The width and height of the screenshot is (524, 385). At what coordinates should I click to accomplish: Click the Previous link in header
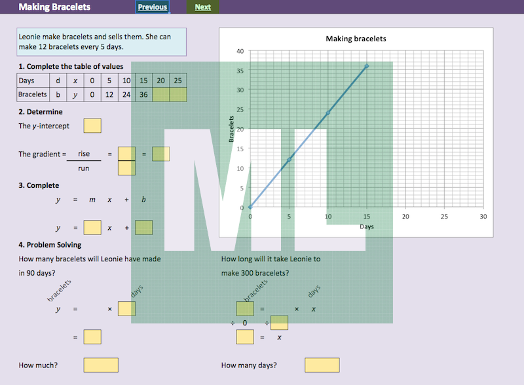coord(152,7)
